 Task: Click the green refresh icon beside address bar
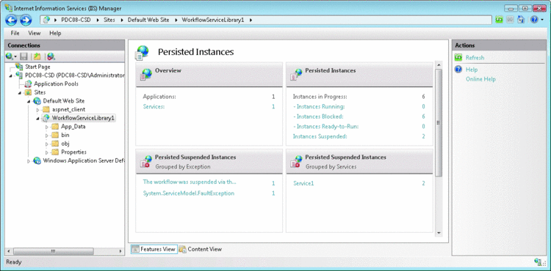pyautogui.click(x=499, y=20)
